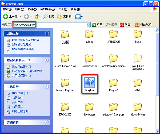Click the scrollbar up arrow
Viewport: 160px width, 134px height.
157,30
